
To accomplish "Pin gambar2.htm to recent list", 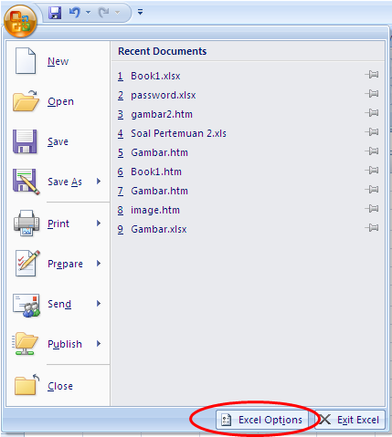I will tap(372, 113).
